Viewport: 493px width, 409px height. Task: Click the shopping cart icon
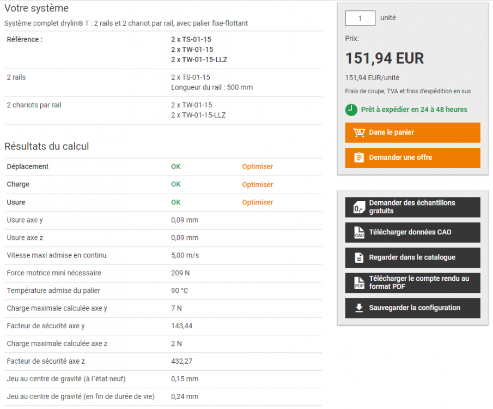pos(359,133)
